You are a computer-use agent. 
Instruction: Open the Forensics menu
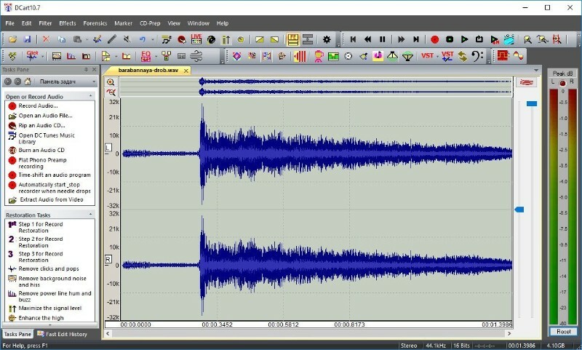tap(95, 23)
